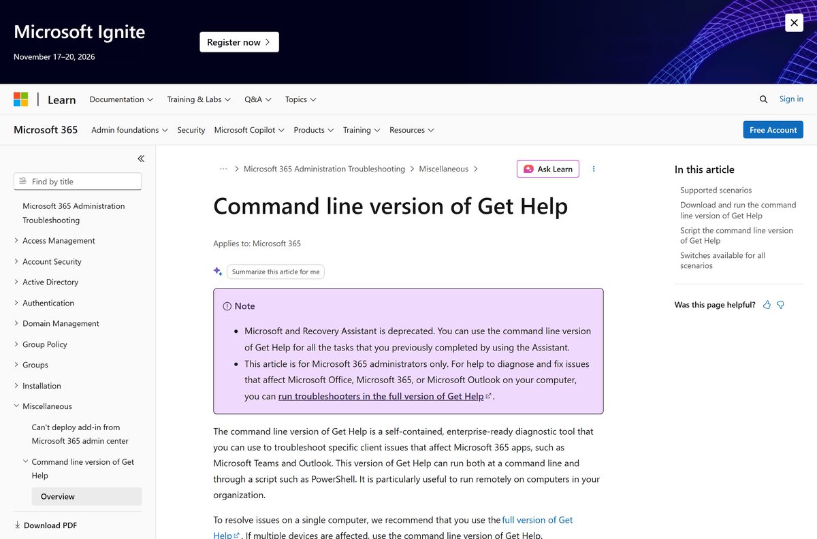
Task: Open Microsoft 365 Administration Troubleshooting in sidebar
Action: tap(74, 213)
